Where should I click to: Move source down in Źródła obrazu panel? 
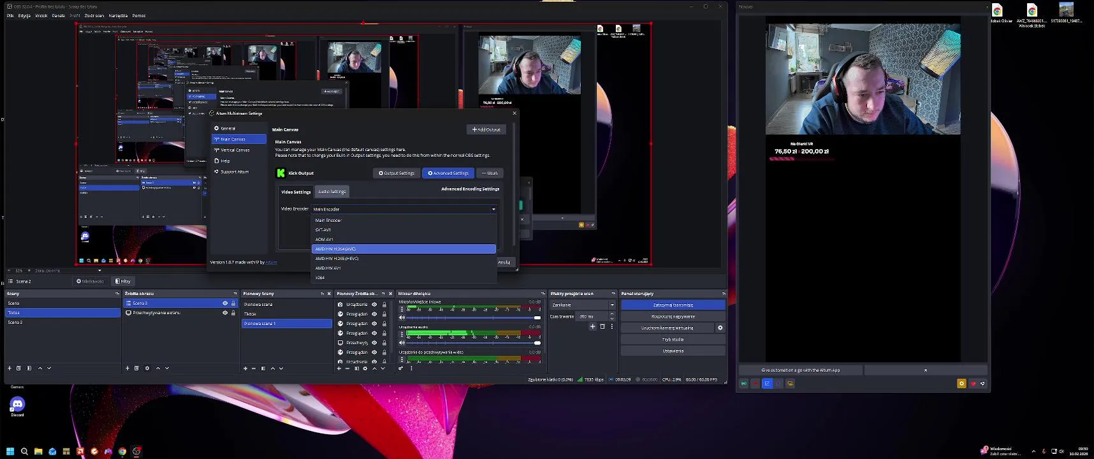pyautogui.click(x=167, y=368)
